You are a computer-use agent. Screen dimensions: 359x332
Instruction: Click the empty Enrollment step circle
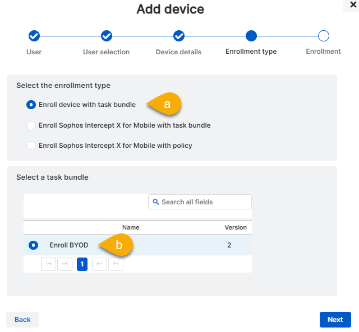[x=323, y=36]
